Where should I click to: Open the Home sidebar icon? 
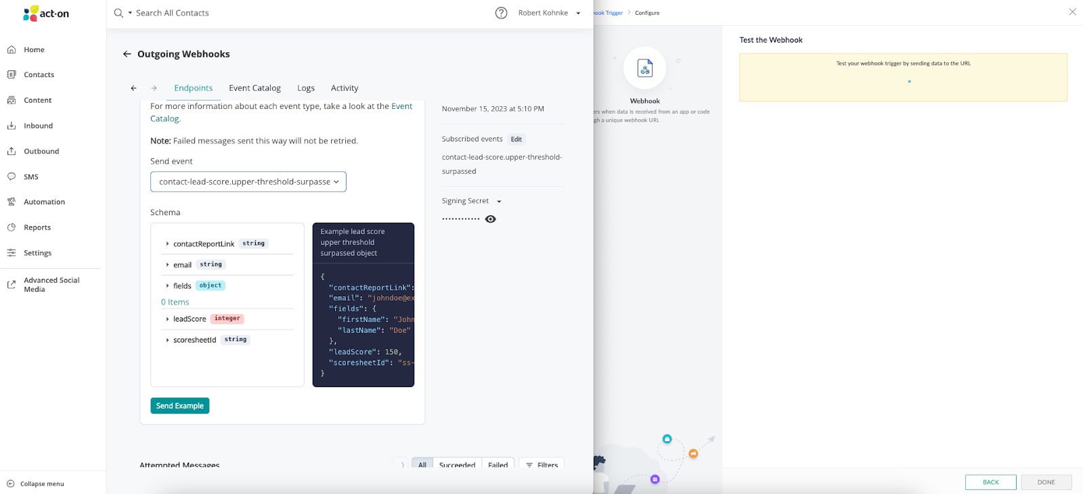(x=12, y=49)
